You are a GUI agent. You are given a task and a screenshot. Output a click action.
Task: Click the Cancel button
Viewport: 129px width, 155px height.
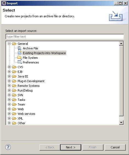(x=115, y=147)
